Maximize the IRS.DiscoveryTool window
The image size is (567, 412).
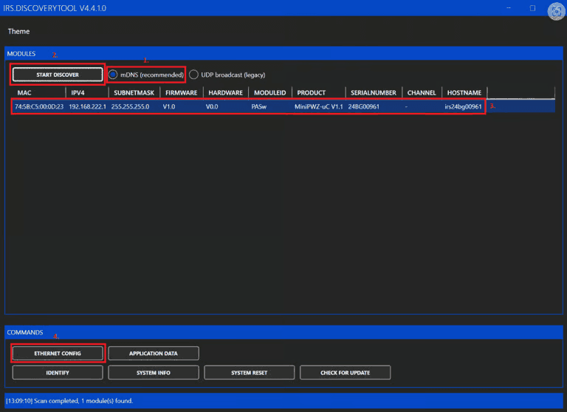(x=532, y=8)
